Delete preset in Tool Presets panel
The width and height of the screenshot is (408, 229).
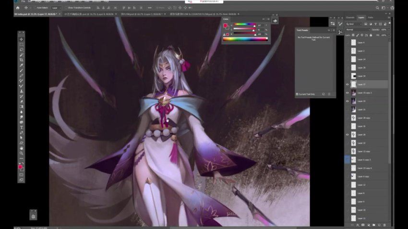tap(329, 94)
